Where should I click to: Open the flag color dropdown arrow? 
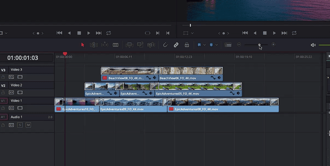(204, 45)
